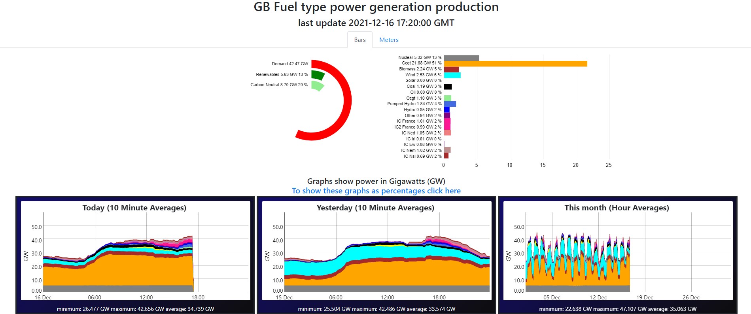Select the black Coal bar

click(448, 87)
